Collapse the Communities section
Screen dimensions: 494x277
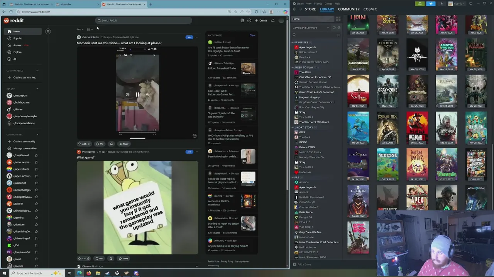pyautogui.click(x=37, y=135)
